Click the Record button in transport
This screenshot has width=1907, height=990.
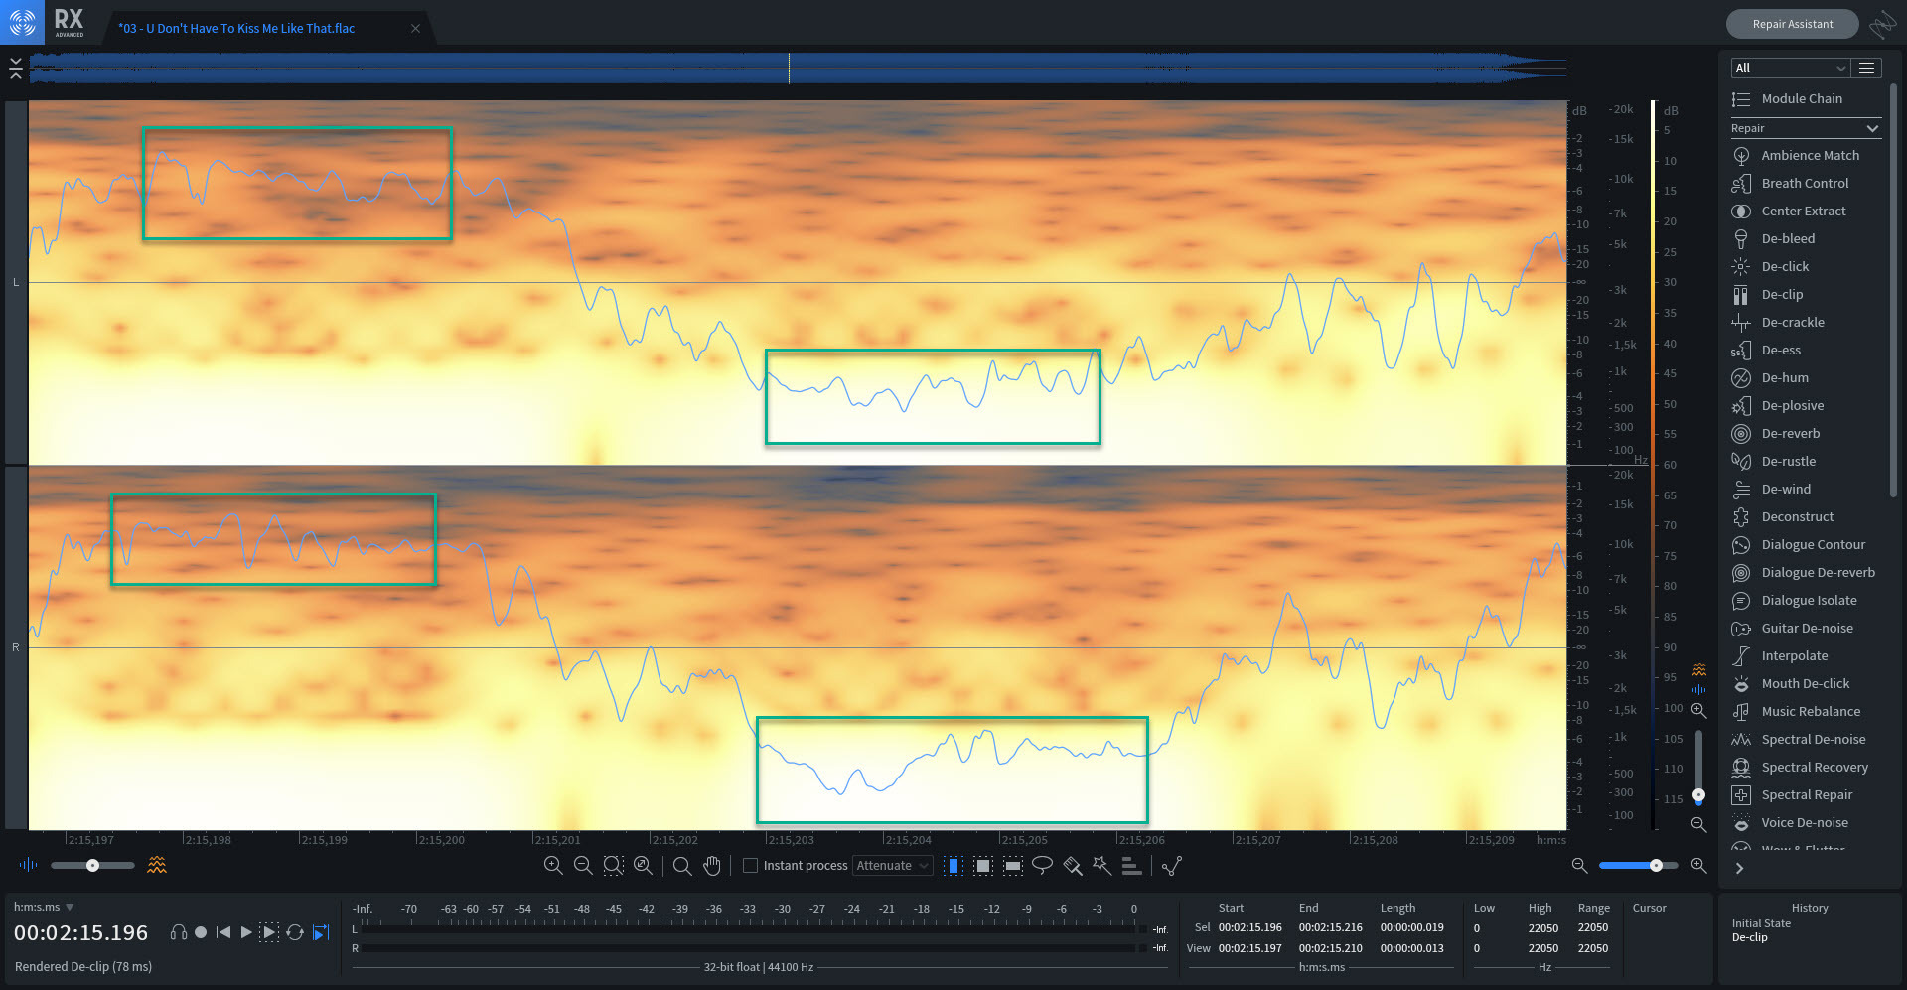click(201, 932)
